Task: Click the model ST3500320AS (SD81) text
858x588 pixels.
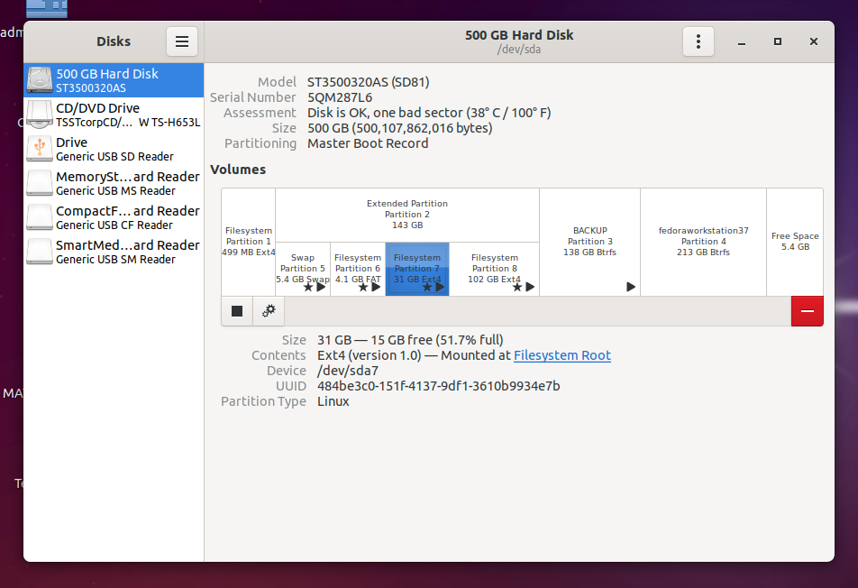Action: [369, 82]
